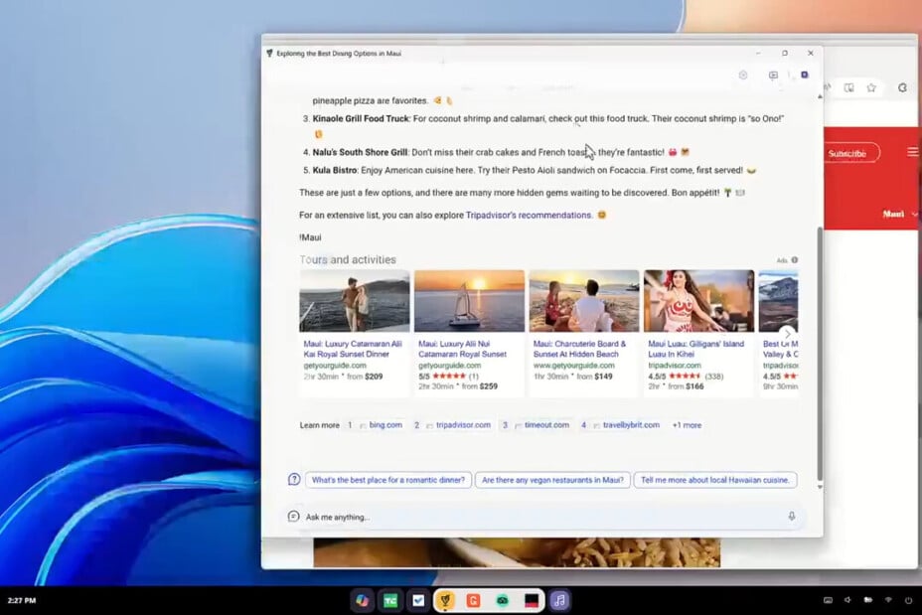Click the couple on boat thumbnail
This screenshot has width=922, height=615.
(355, 301)
